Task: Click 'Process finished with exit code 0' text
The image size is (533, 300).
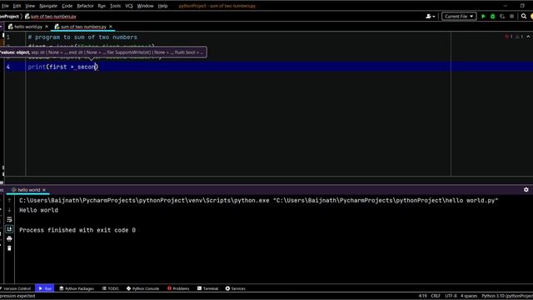Action: coord(77,230)
